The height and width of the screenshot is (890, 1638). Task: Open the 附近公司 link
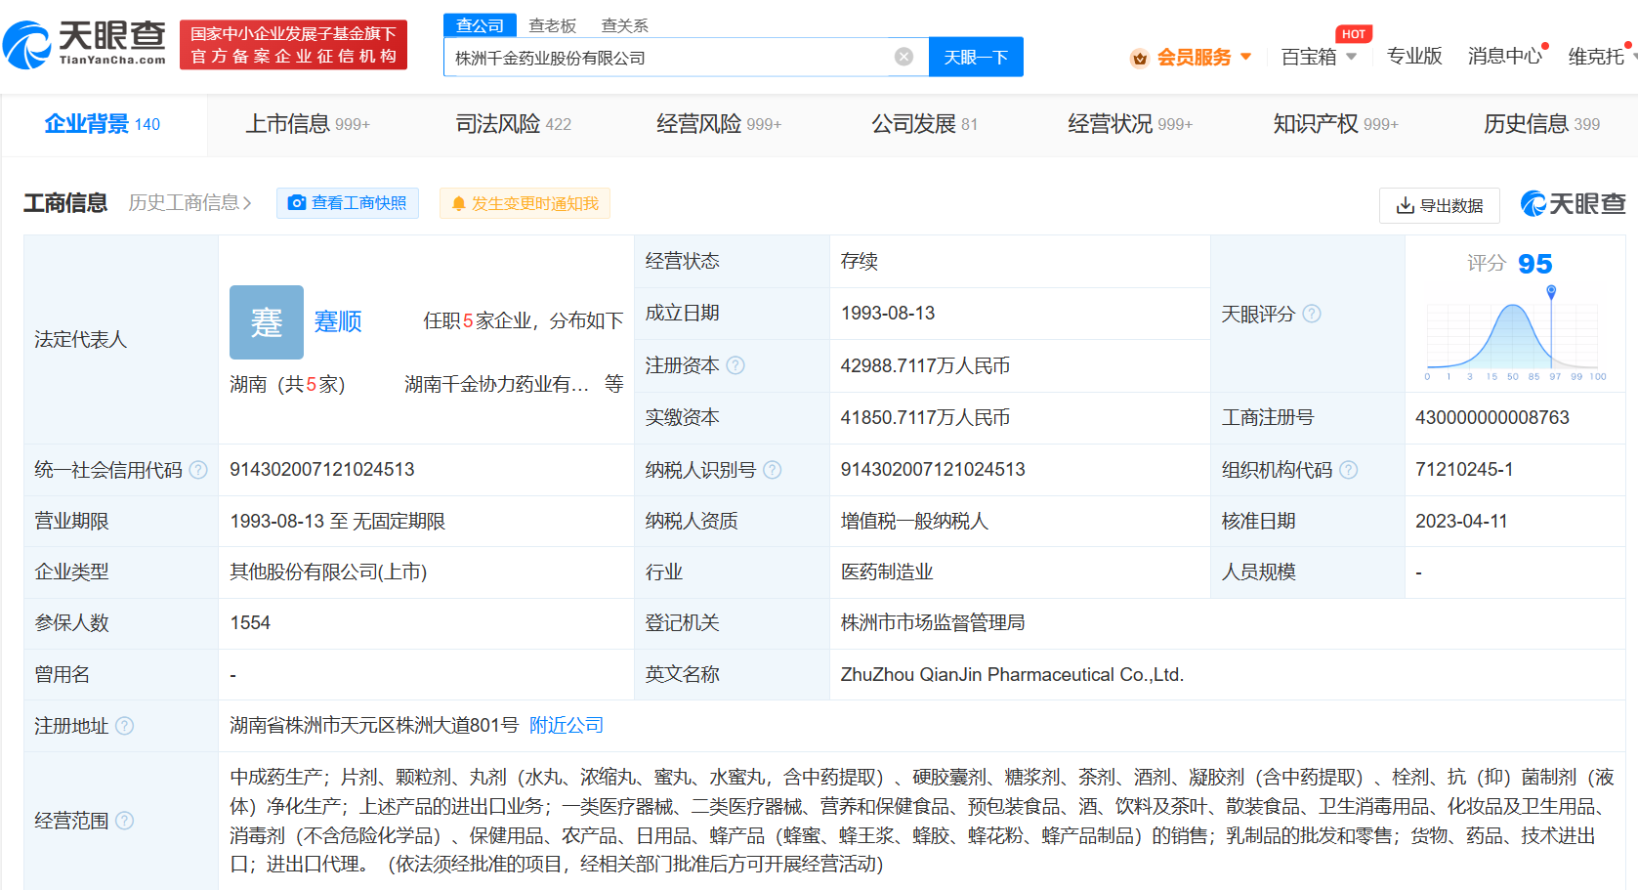pos(567,725)
